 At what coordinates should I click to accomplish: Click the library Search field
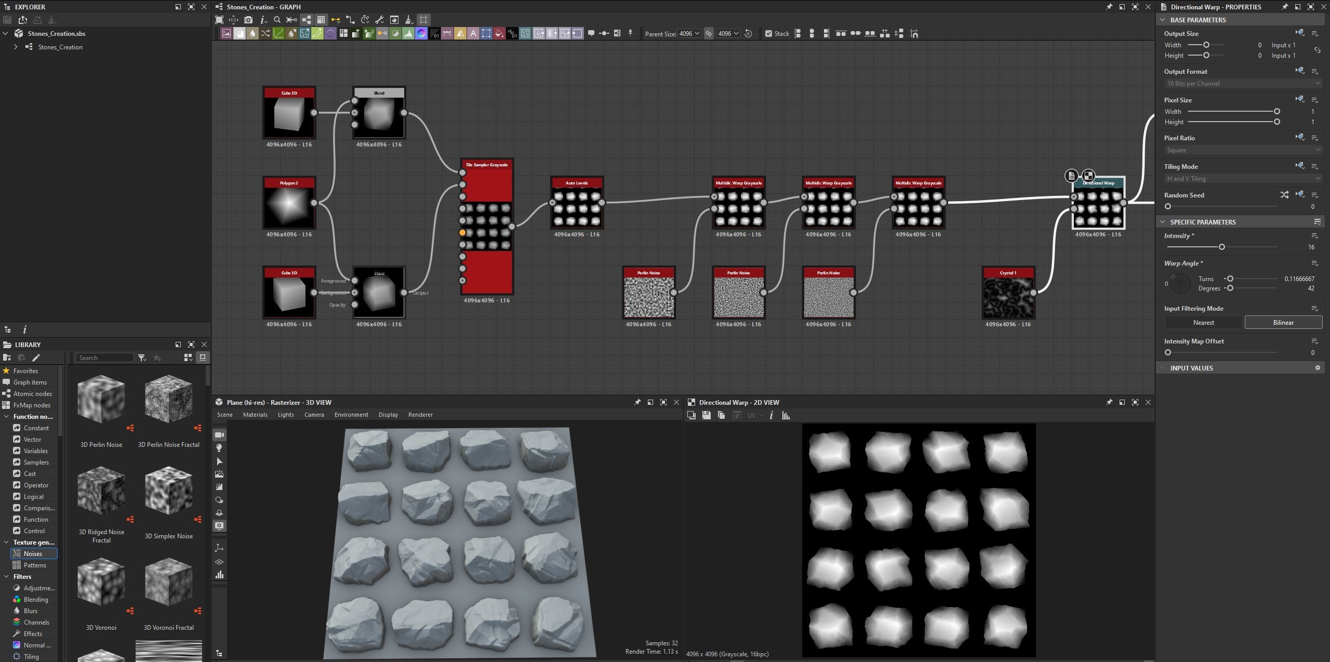point(105,358)
